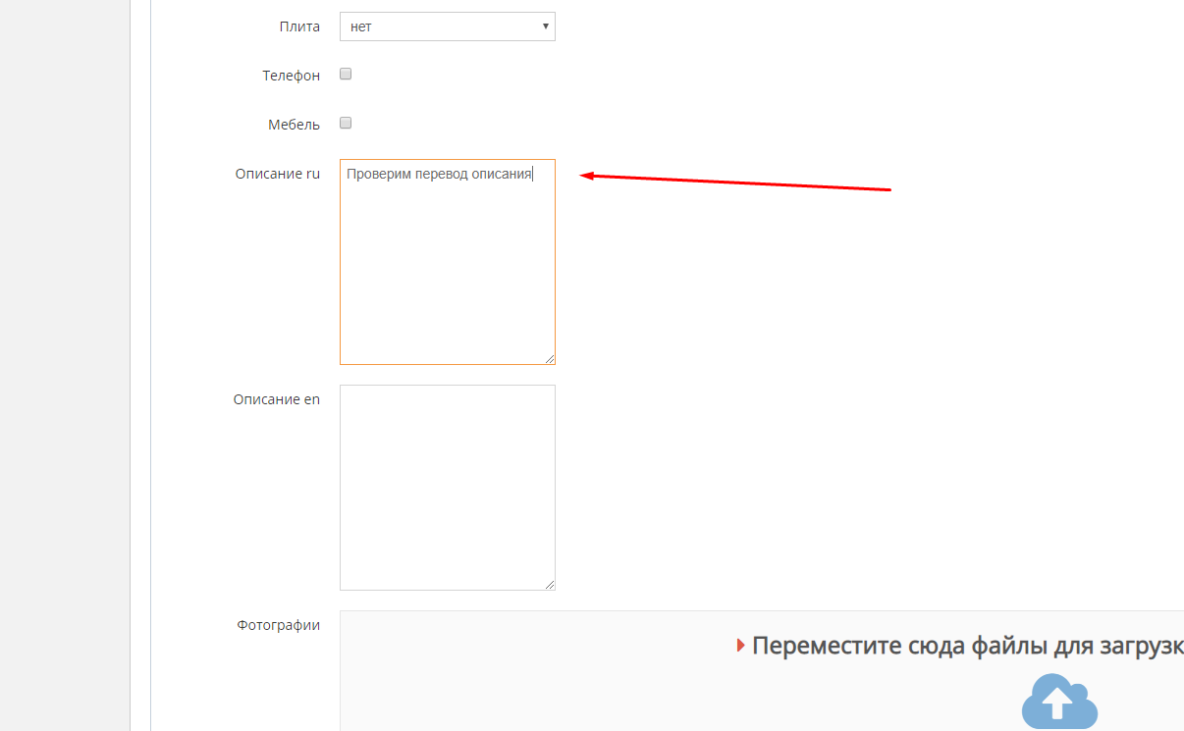Click the 'Описание en' label
Screen dimensions: 1184x731
point(276,399)
